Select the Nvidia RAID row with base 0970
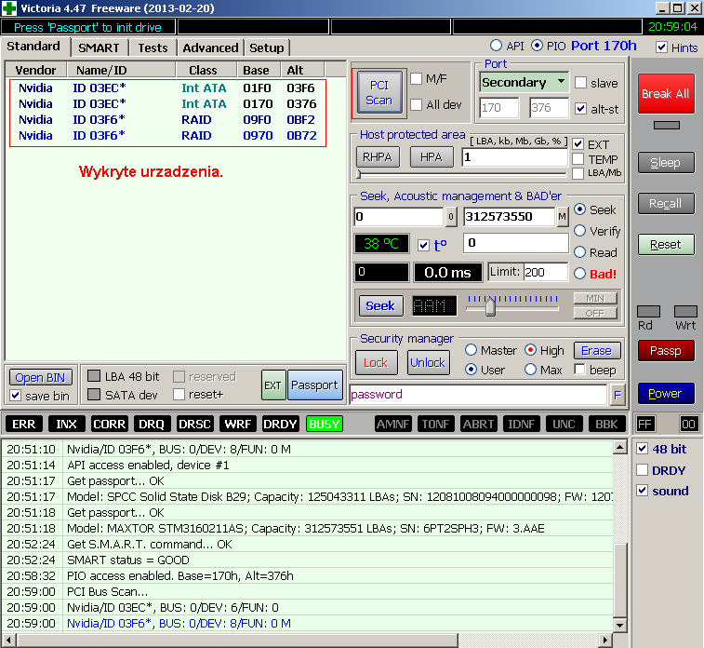The image size is (704, 648). click(x=167, y=136)
